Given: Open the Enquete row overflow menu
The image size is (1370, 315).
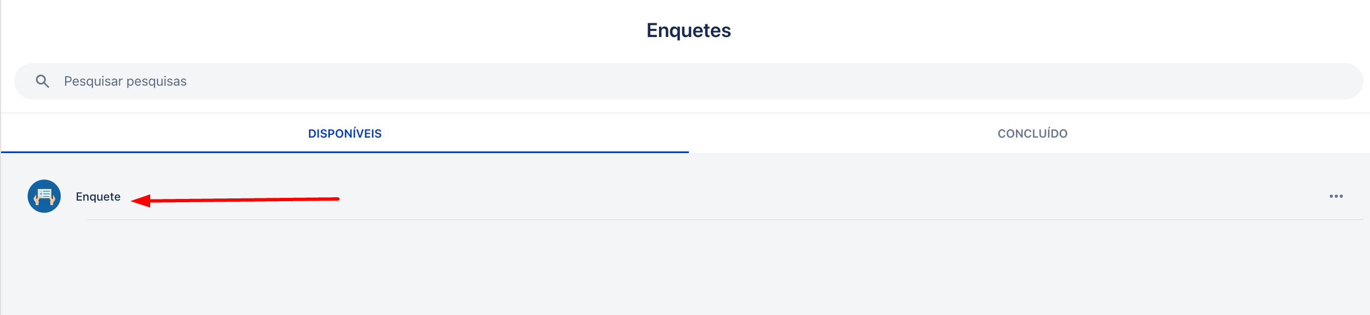Looking at the screenshot, I should (x=1336, y=196).
